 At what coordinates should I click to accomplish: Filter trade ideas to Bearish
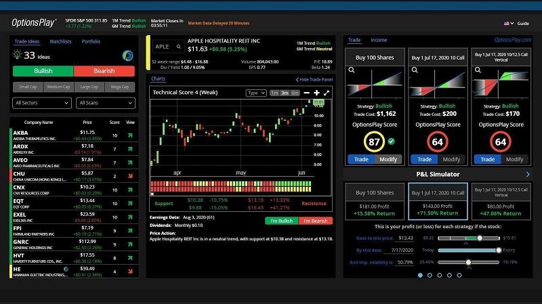[x=104, y=71]
